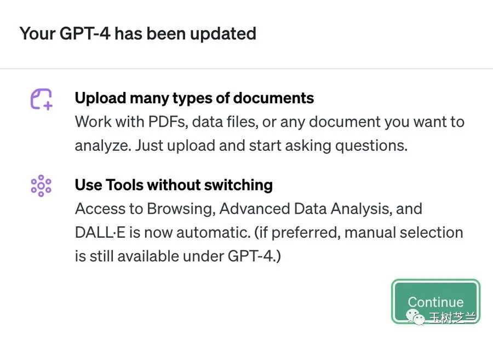Click the 'Use Tools without switching' heading
This screenshot has height=340, width=493.
click(x=174, y=185)
